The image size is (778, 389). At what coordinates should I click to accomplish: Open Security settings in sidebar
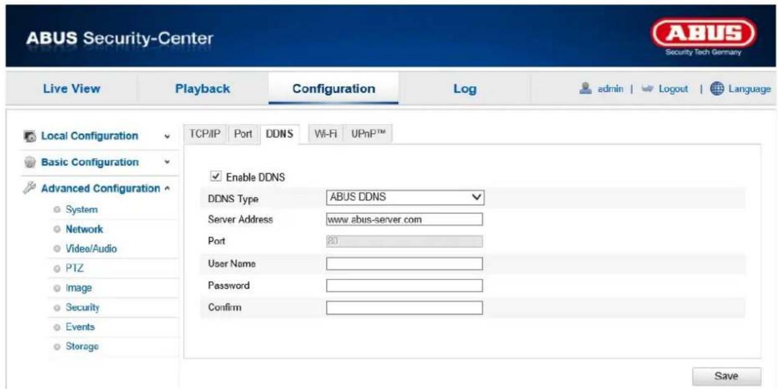pyautogui.click(x=83, y=307)
